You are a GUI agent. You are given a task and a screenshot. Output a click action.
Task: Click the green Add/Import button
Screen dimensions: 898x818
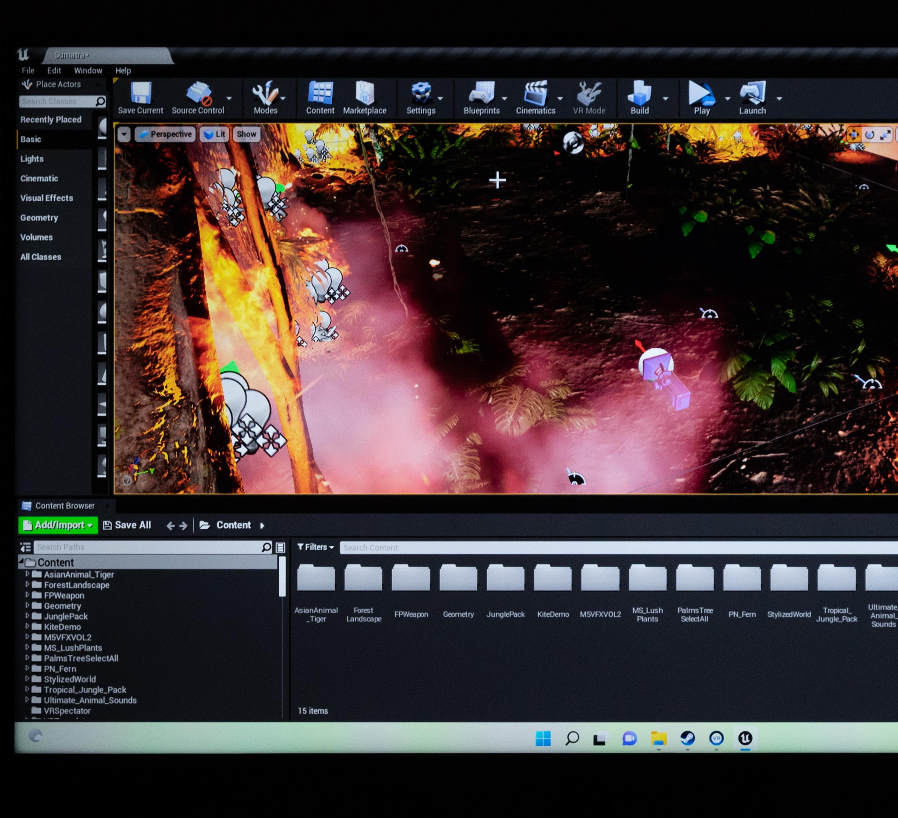[x=58, y=525]
